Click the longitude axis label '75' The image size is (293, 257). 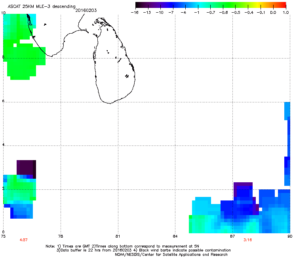coord(3,236)
